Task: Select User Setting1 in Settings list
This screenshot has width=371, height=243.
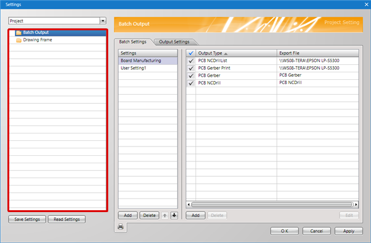Action: tap(148, 68)
